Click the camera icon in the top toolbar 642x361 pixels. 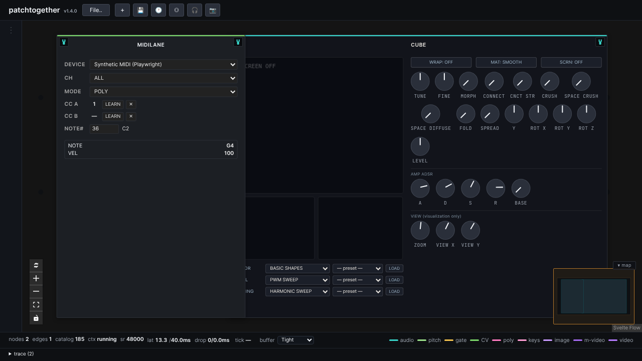click(213, 10)
